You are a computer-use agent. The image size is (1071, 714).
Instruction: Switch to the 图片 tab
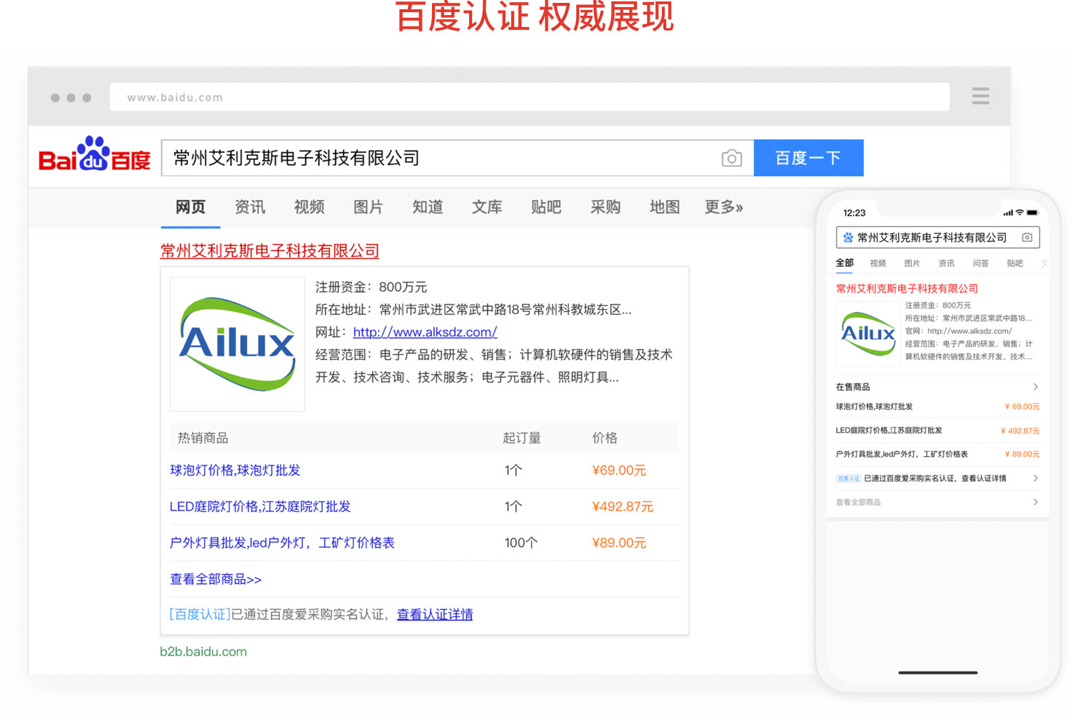368,207
